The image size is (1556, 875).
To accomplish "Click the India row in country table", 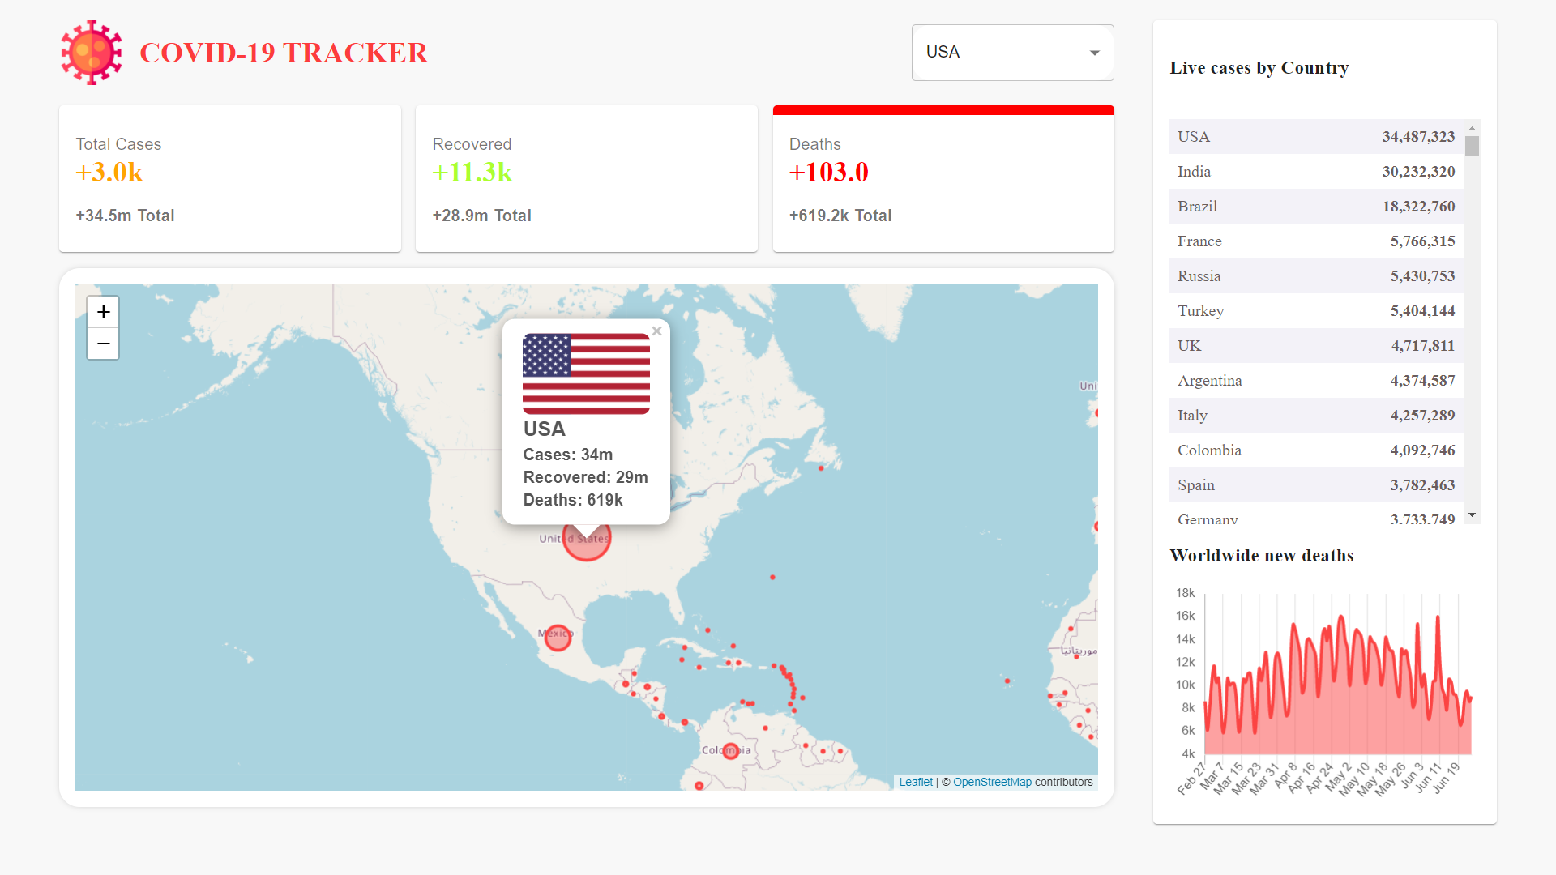I will (x=1316, y=172).
